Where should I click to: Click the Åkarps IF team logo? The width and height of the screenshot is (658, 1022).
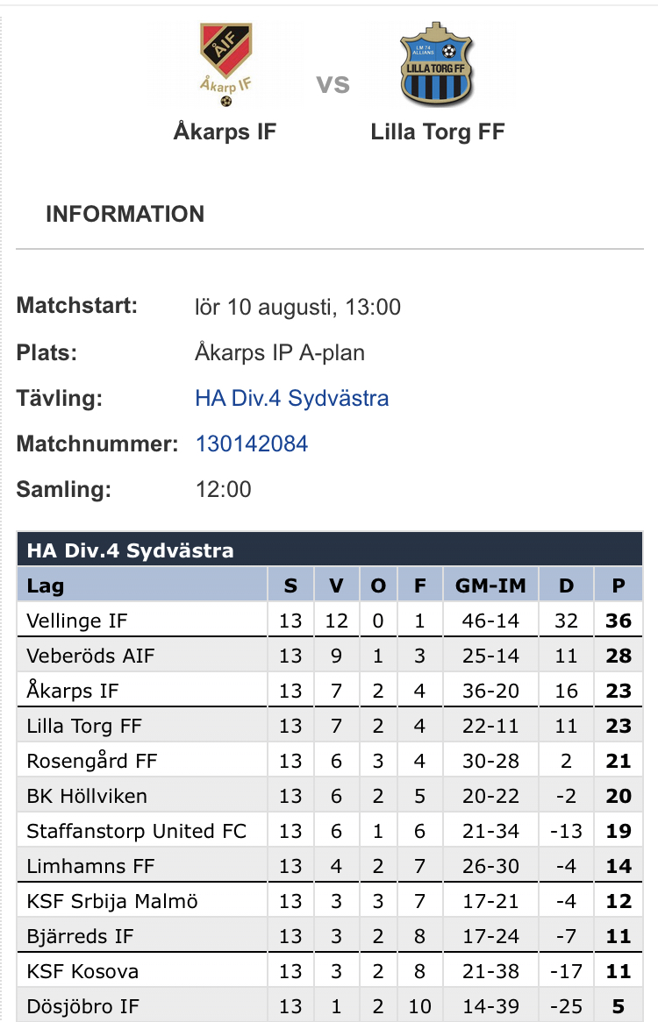pyautogui.click(x=225, y=64)
